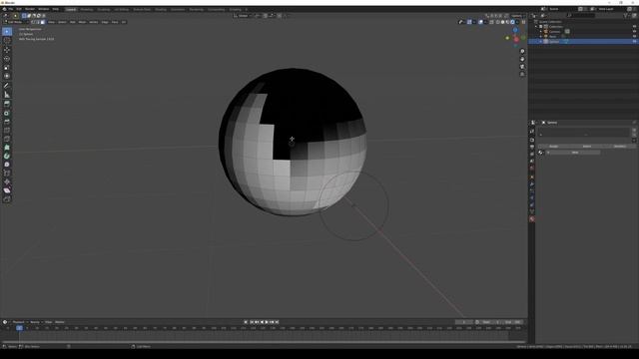
Task: Switch to the Shading workspace tab
Action: coord(161,9)
